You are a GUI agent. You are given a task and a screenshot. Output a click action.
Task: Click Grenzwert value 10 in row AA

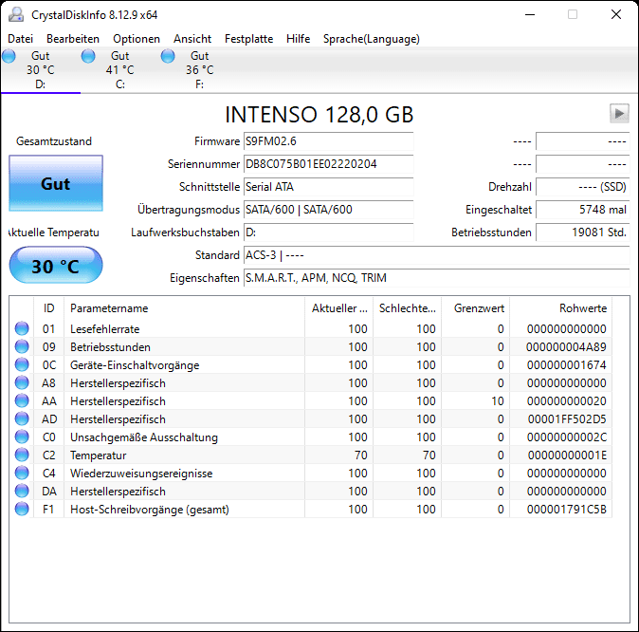pyautogui.click(x=497, y=401)
